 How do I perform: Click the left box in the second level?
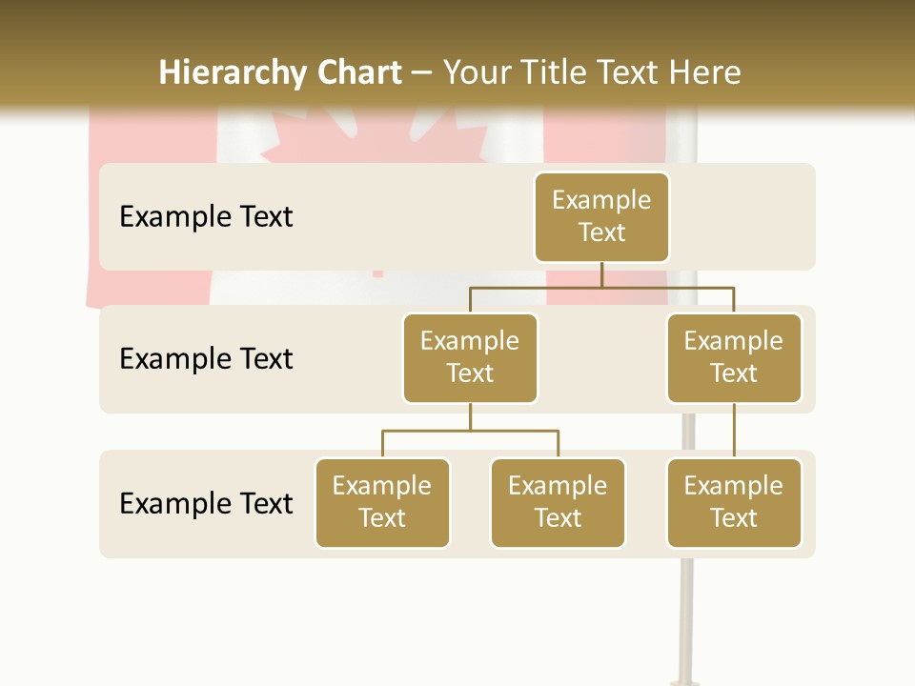coord(470,357)
